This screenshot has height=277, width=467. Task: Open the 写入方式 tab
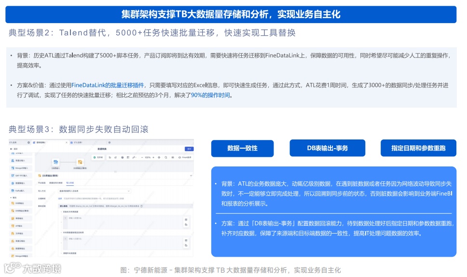(x=70, y=183)
